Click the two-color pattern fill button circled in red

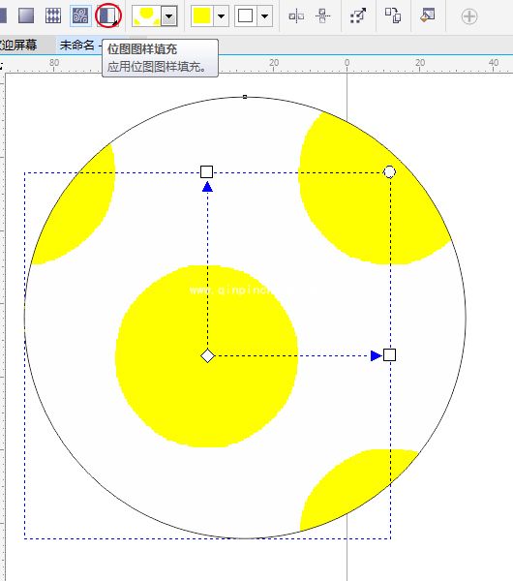coord(107,15)
